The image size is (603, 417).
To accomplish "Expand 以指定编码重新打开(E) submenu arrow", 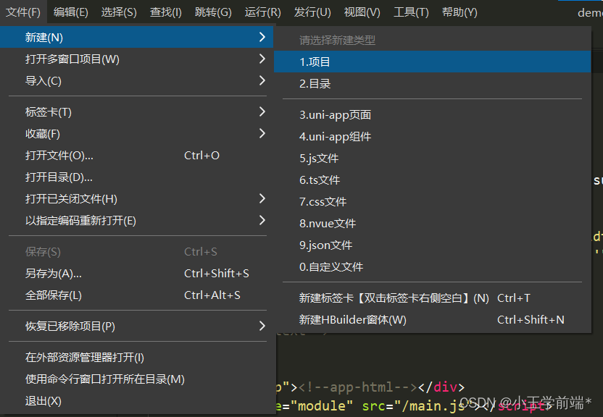I will (x=262, y=220).
